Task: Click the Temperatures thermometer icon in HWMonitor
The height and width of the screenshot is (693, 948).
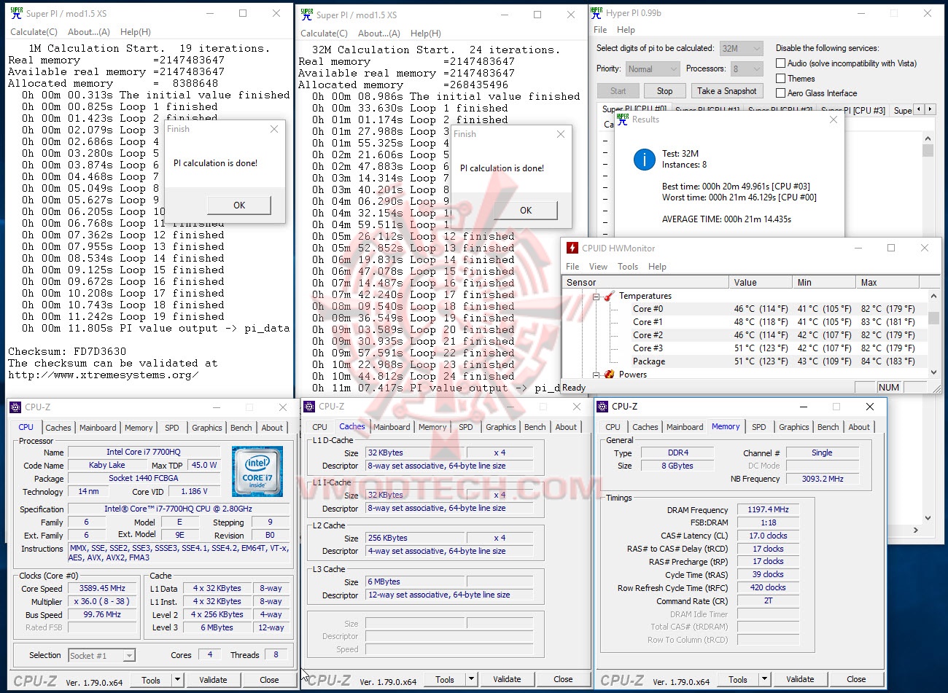Action: pyautogui.click(x=609, y=296)
